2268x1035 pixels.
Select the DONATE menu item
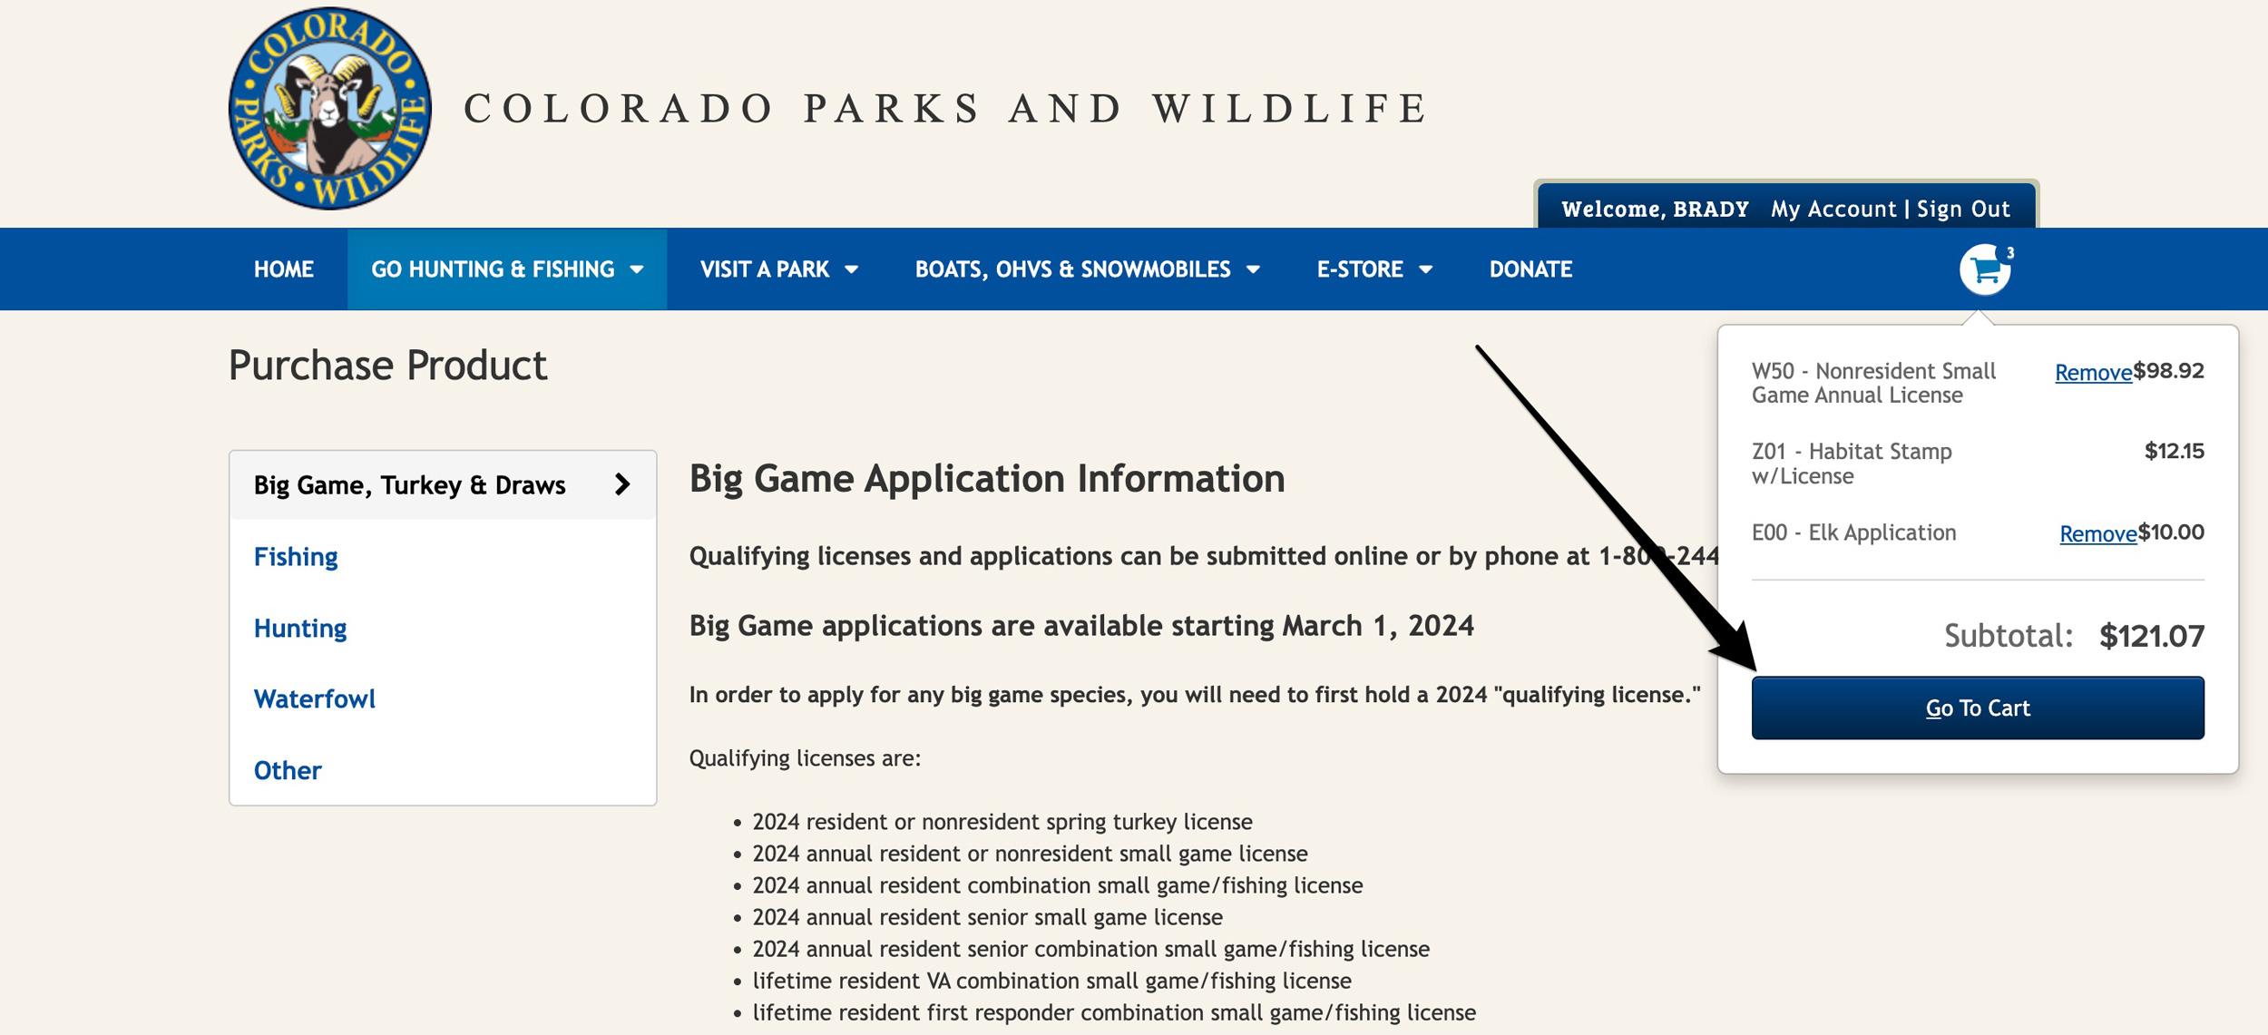[x=1530, y=269]
